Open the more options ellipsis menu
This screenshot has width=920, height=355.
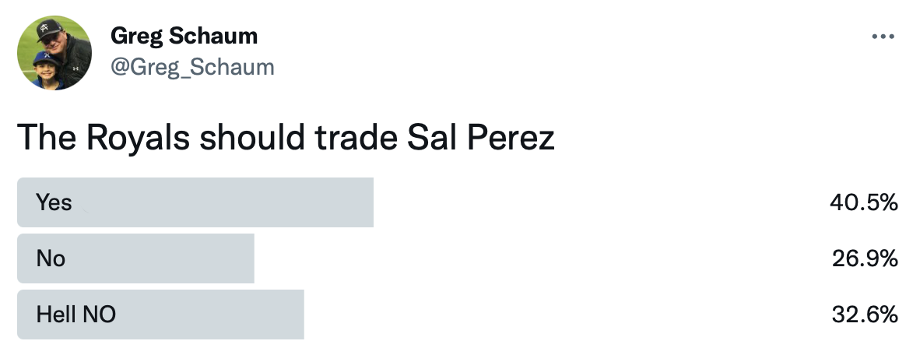click(x=883, y=37)
